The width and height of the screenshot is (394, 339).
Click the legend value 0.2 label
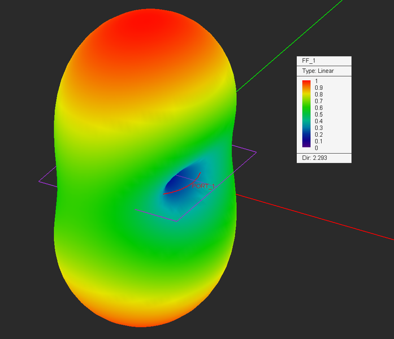pos(319,134)
